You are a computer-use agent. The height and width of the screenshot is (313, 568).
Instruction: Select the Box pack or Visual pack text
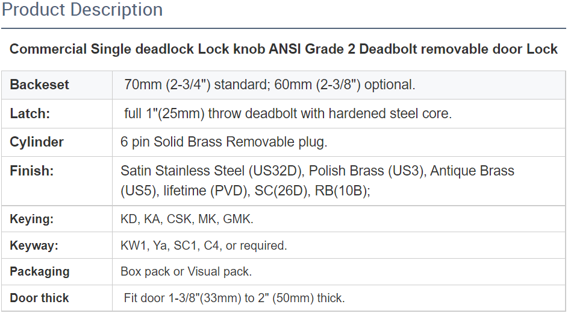[x=186, y=272]
